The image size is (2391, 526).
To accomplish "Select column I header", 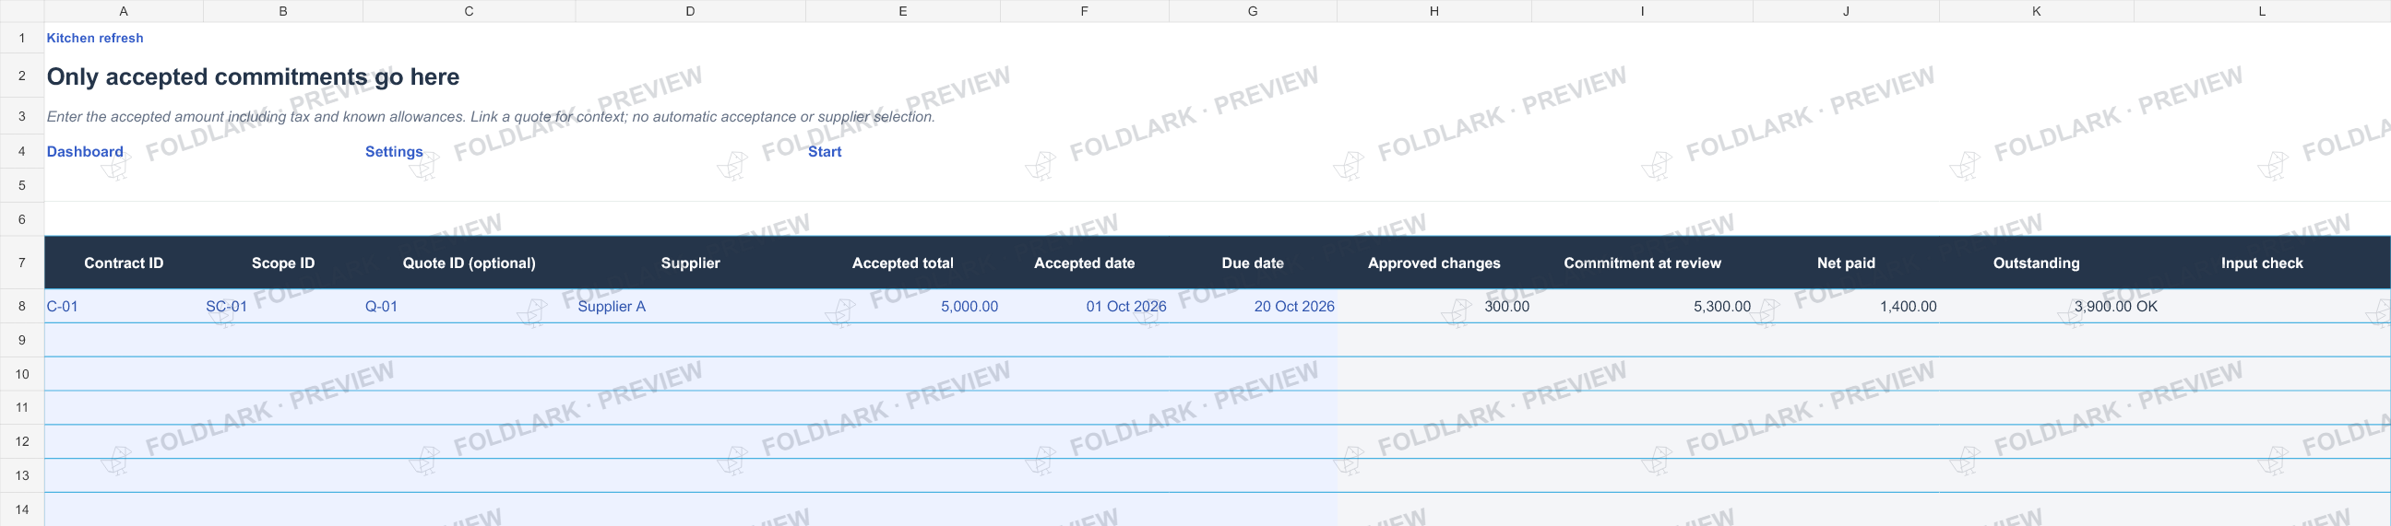I will [1642, 11].
